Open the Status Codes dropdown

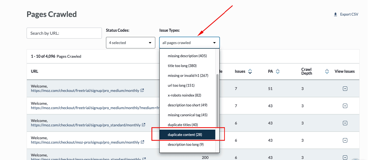130,43
